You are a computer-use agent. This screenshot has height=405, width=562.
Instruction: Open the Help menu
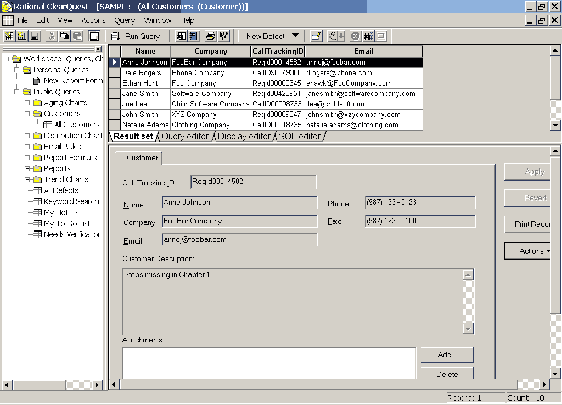[x=187, y=20]
